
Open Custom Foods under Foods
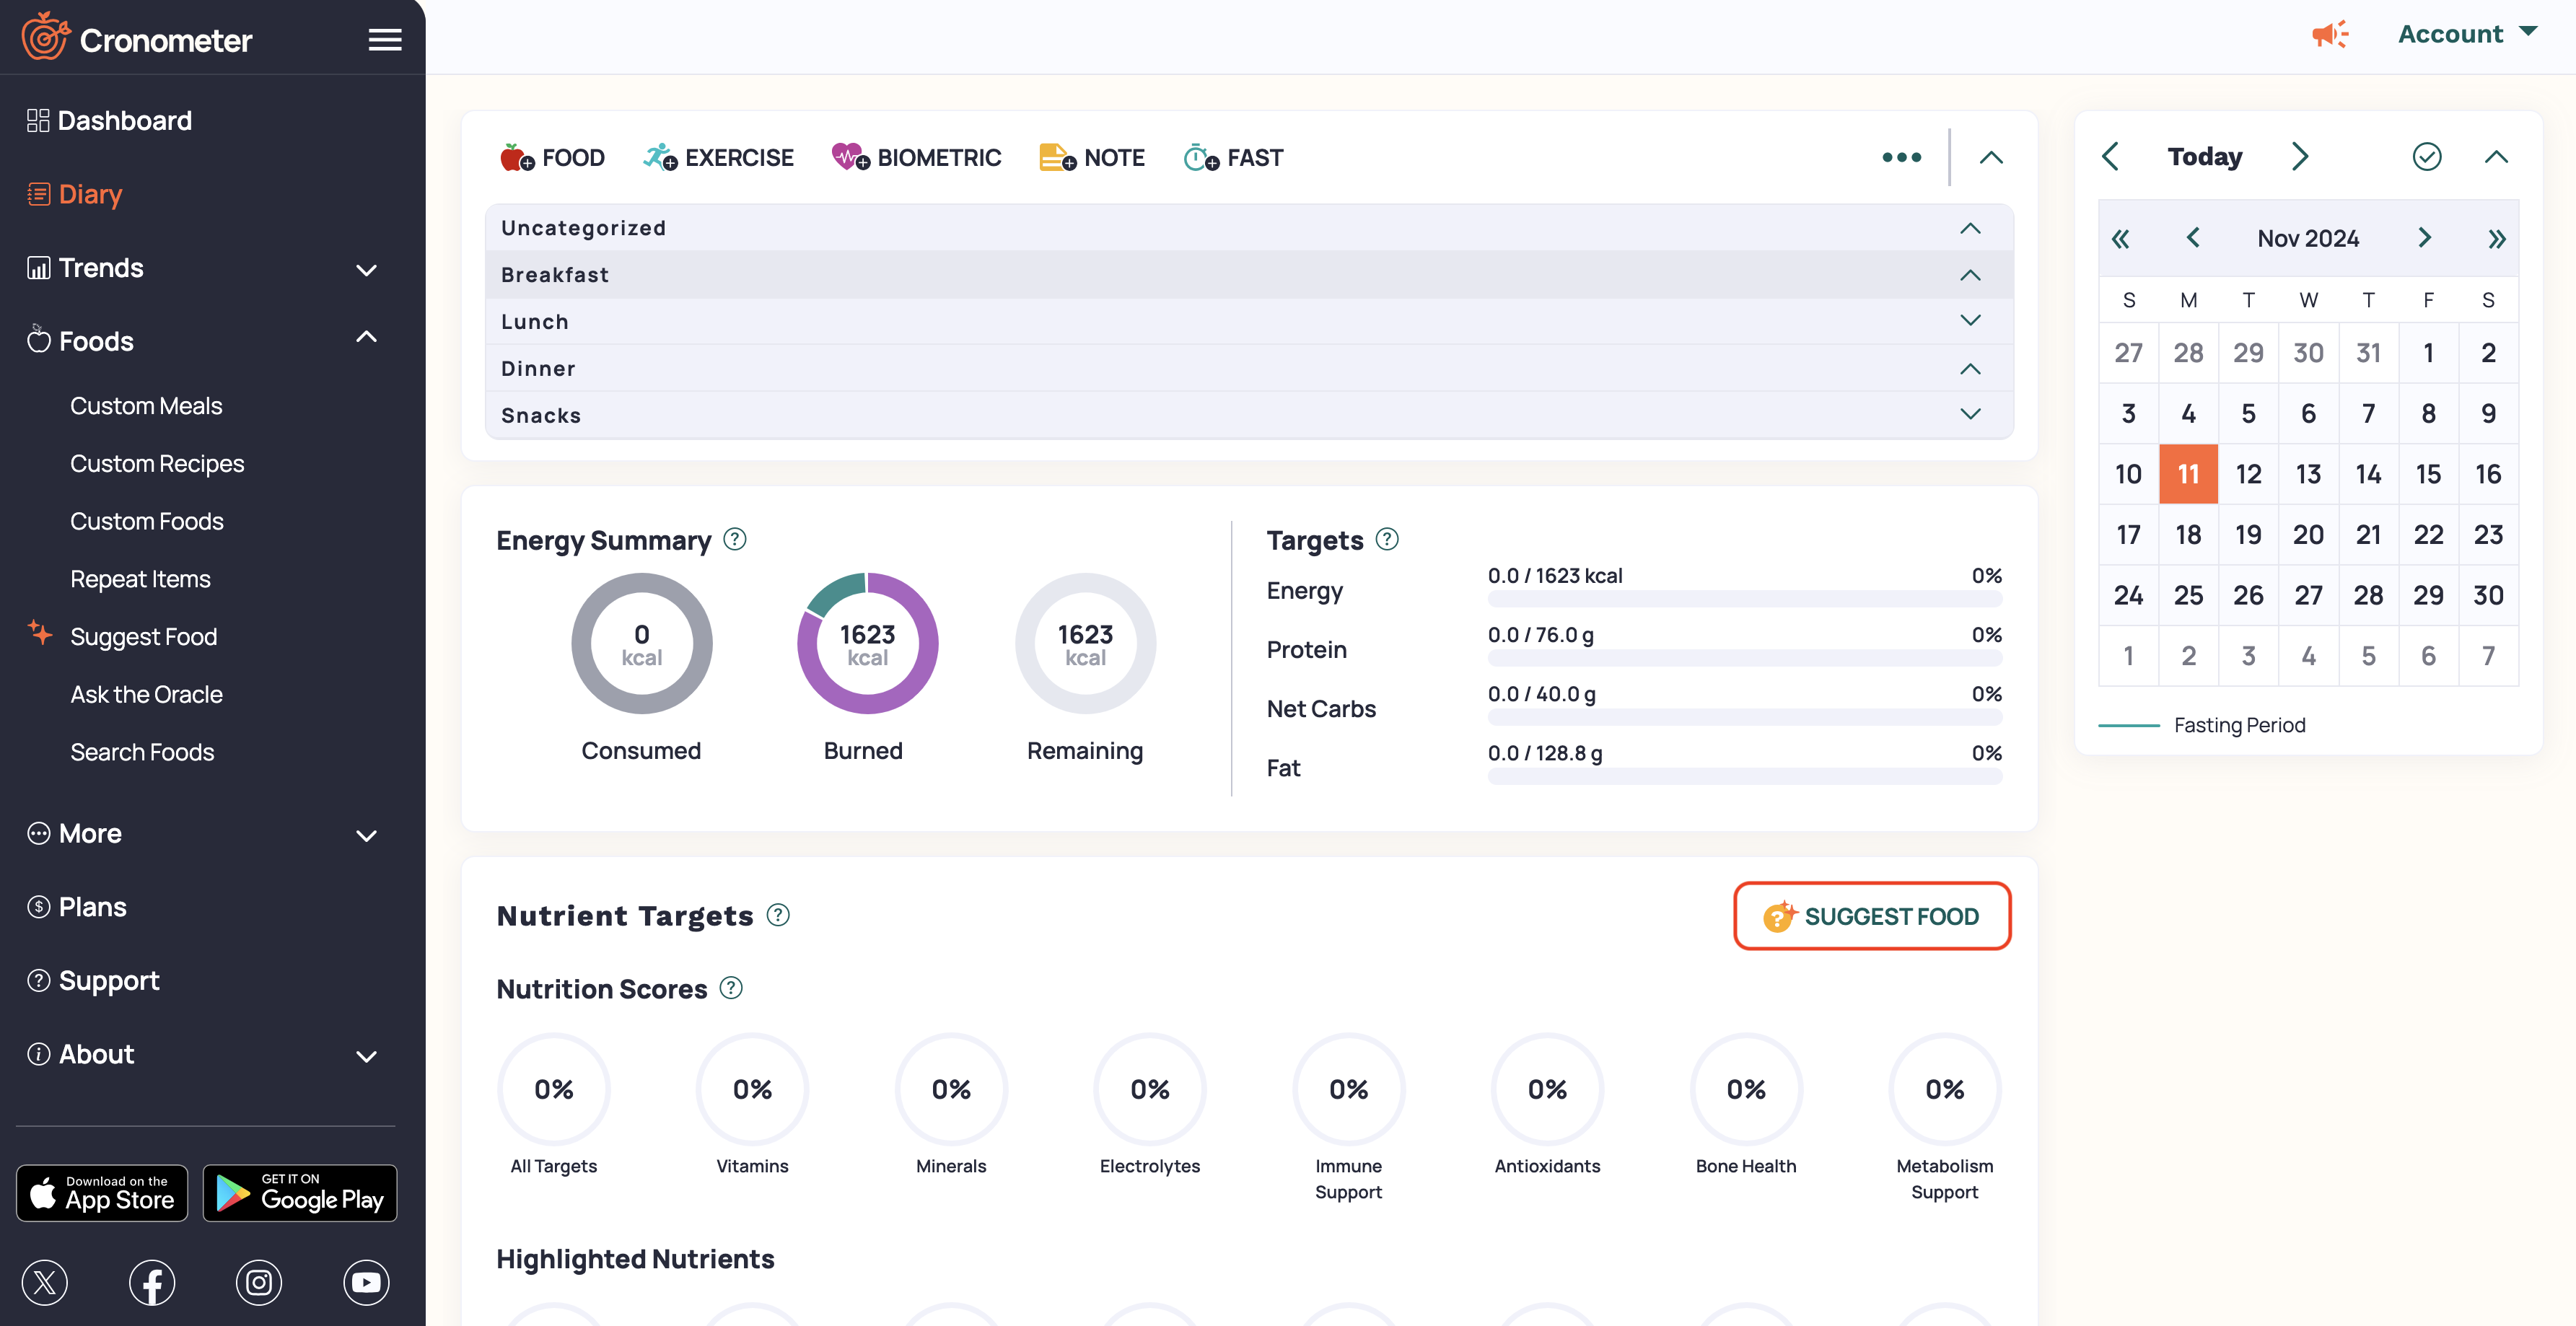pos(147,522)
